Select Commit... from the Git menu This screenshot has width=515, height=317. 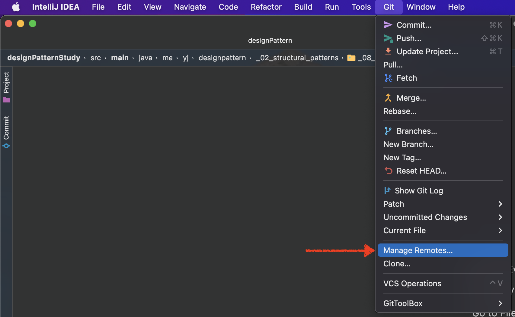click(x=443, y=25)
